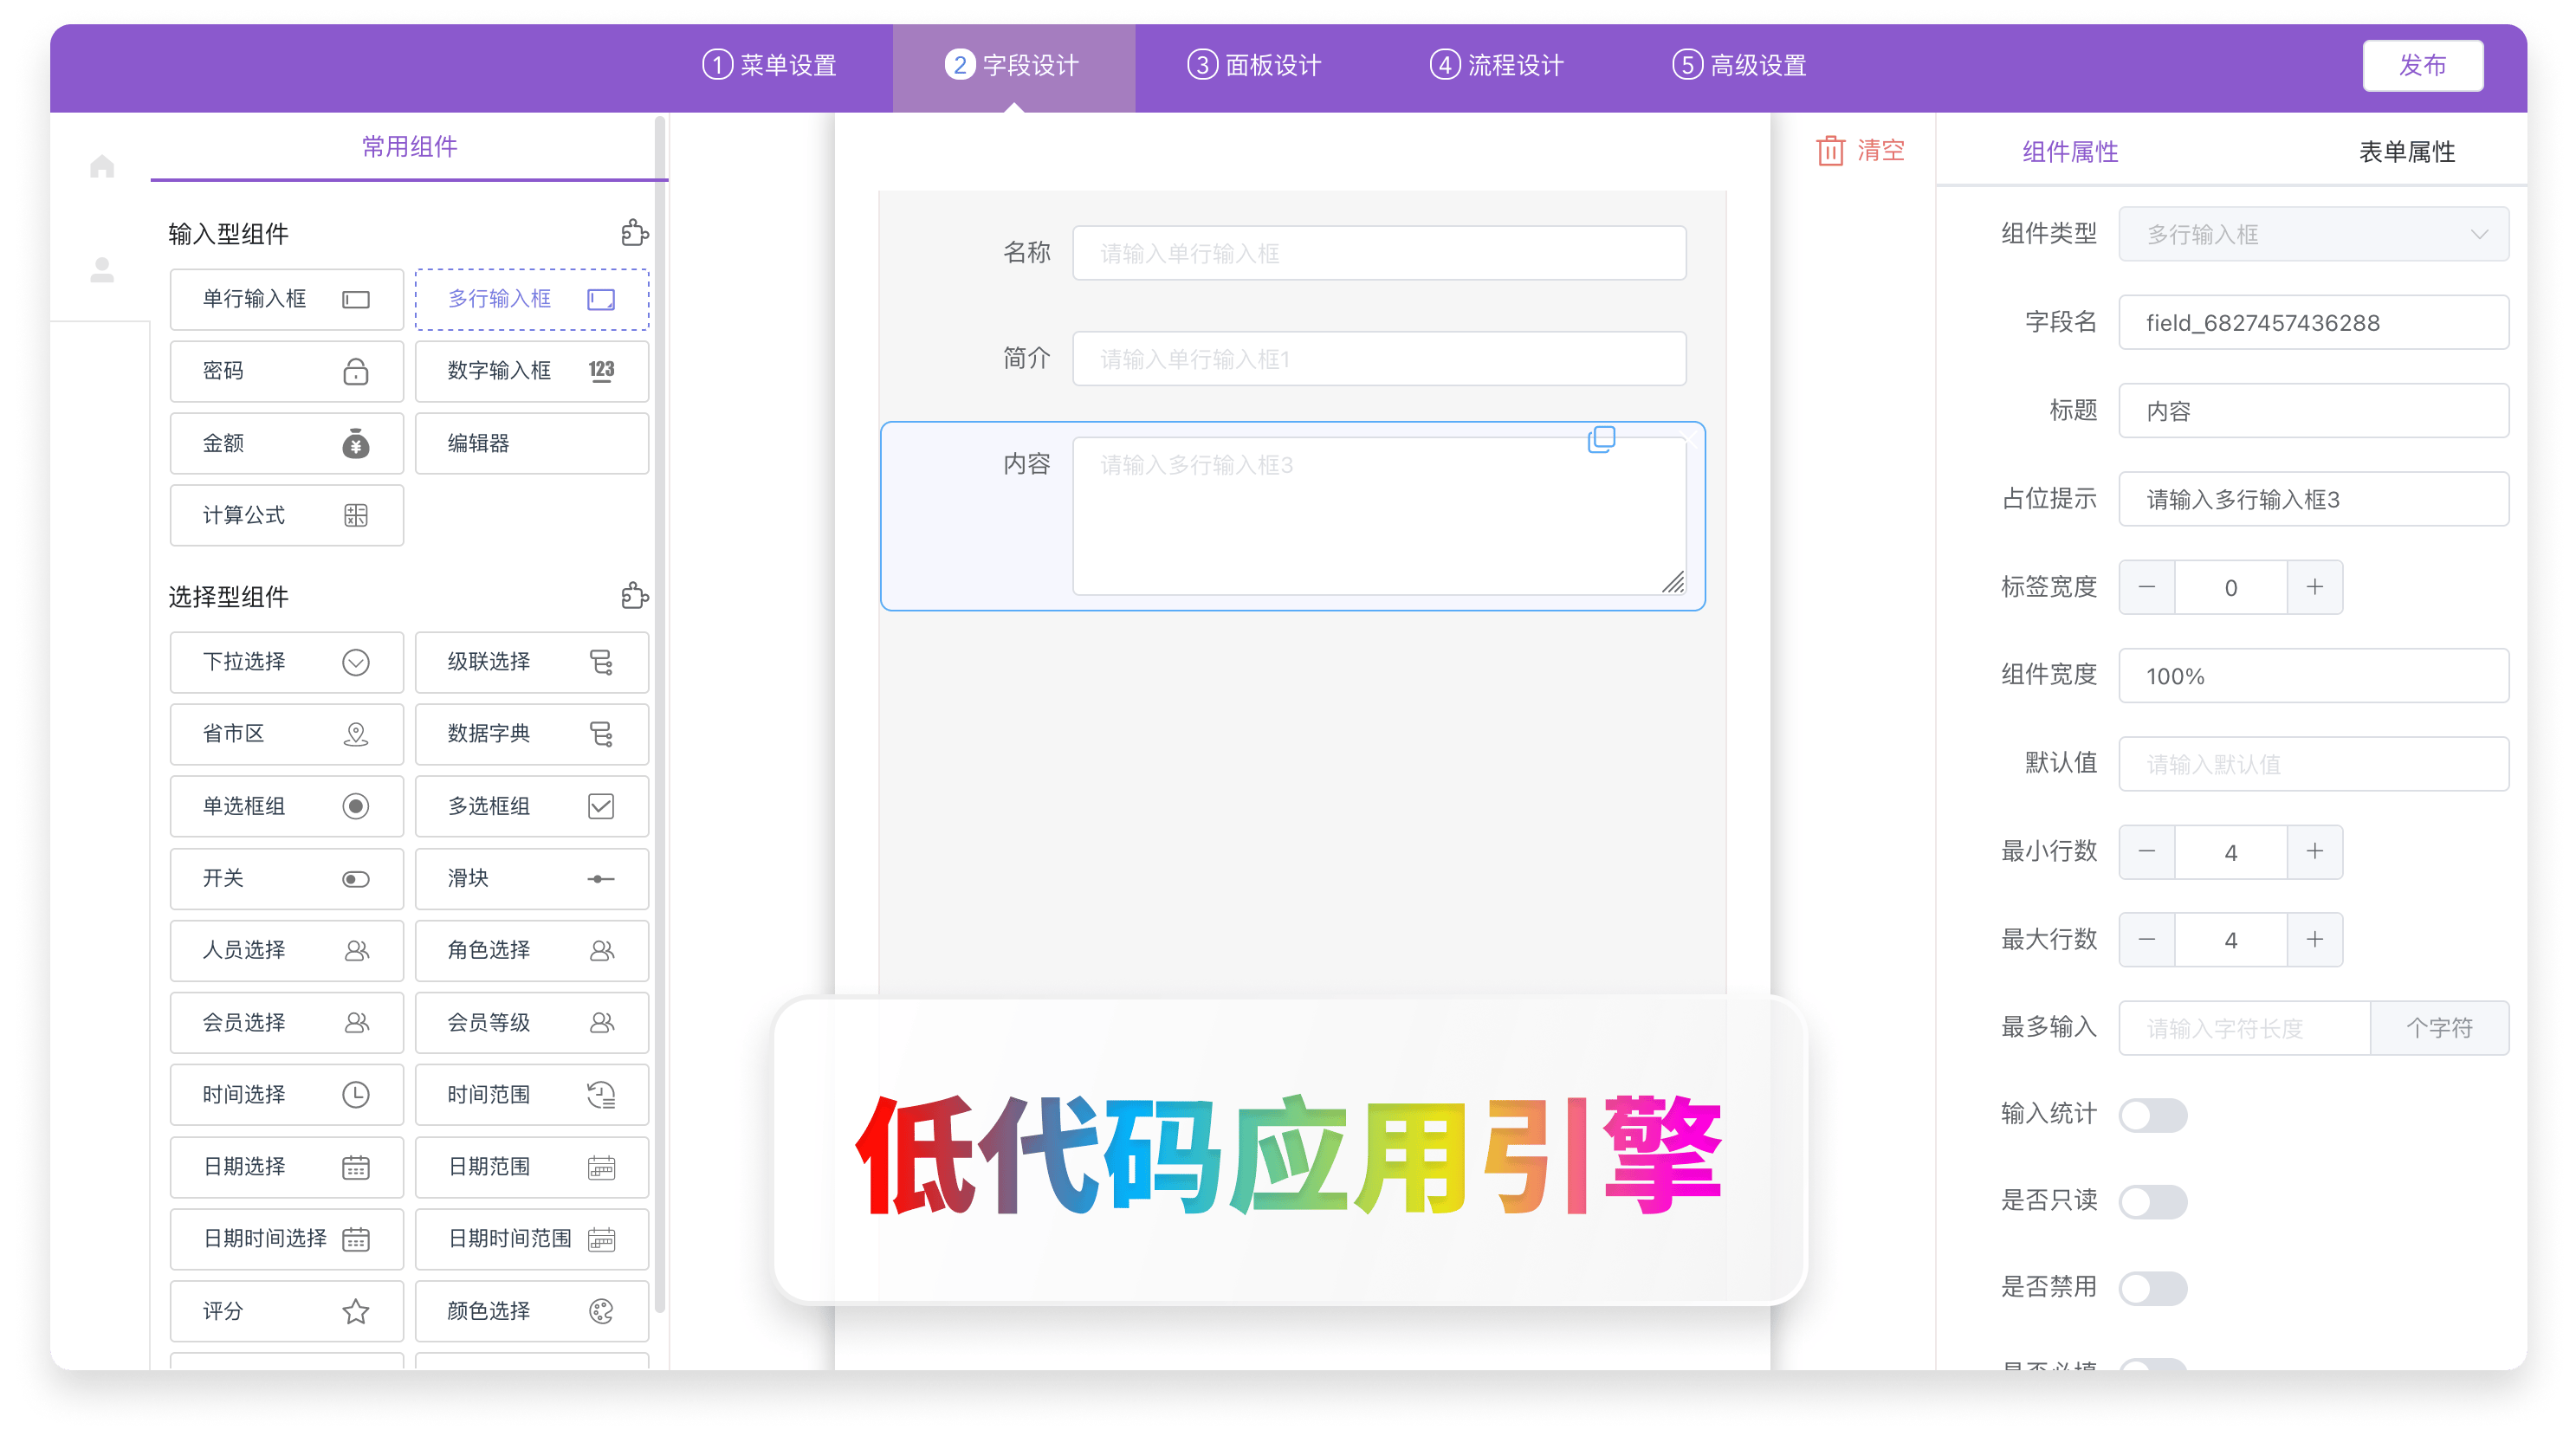Image resolution: width=2576 pixels, height=1436 pixels.
Task: Open the 组件类型 dropdown
Action: (x=2313, y=234)
